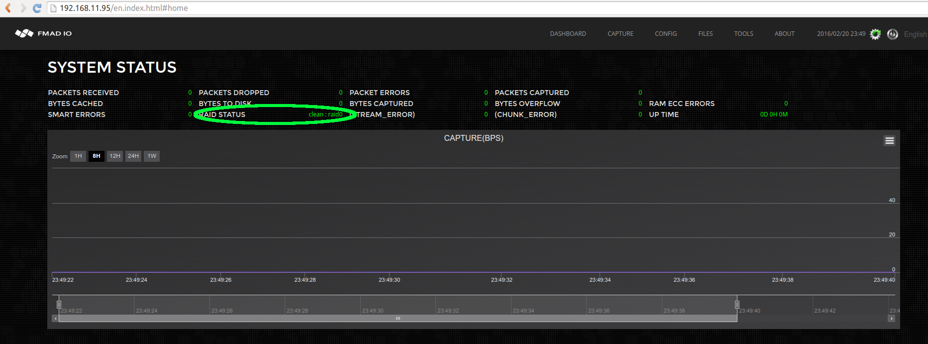
Task: Click the left navigator range handle
Action: (59, 305)
